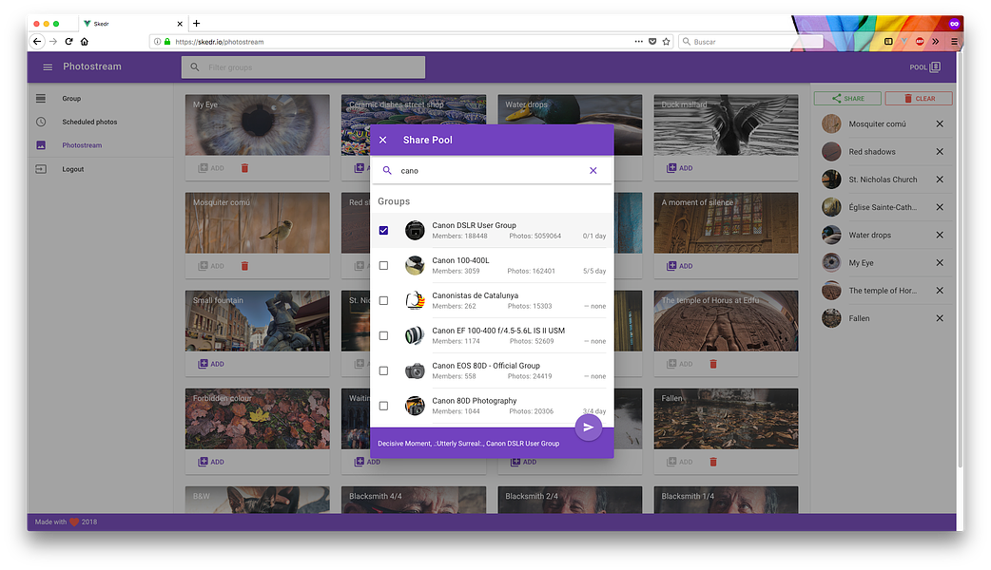Open the Firefox hamburger menu
The image size is (991, 570).
pos(954,42)
